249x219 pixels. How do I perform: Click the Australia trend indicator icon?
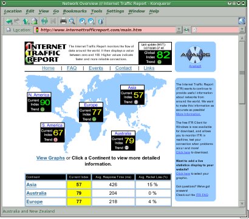[x=126, y=148]
